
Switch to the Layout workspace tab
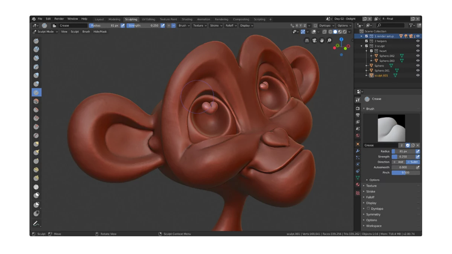coord(99,19)
